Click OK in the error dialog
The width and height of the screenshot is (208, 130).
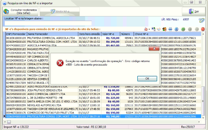tap(147, 78)
